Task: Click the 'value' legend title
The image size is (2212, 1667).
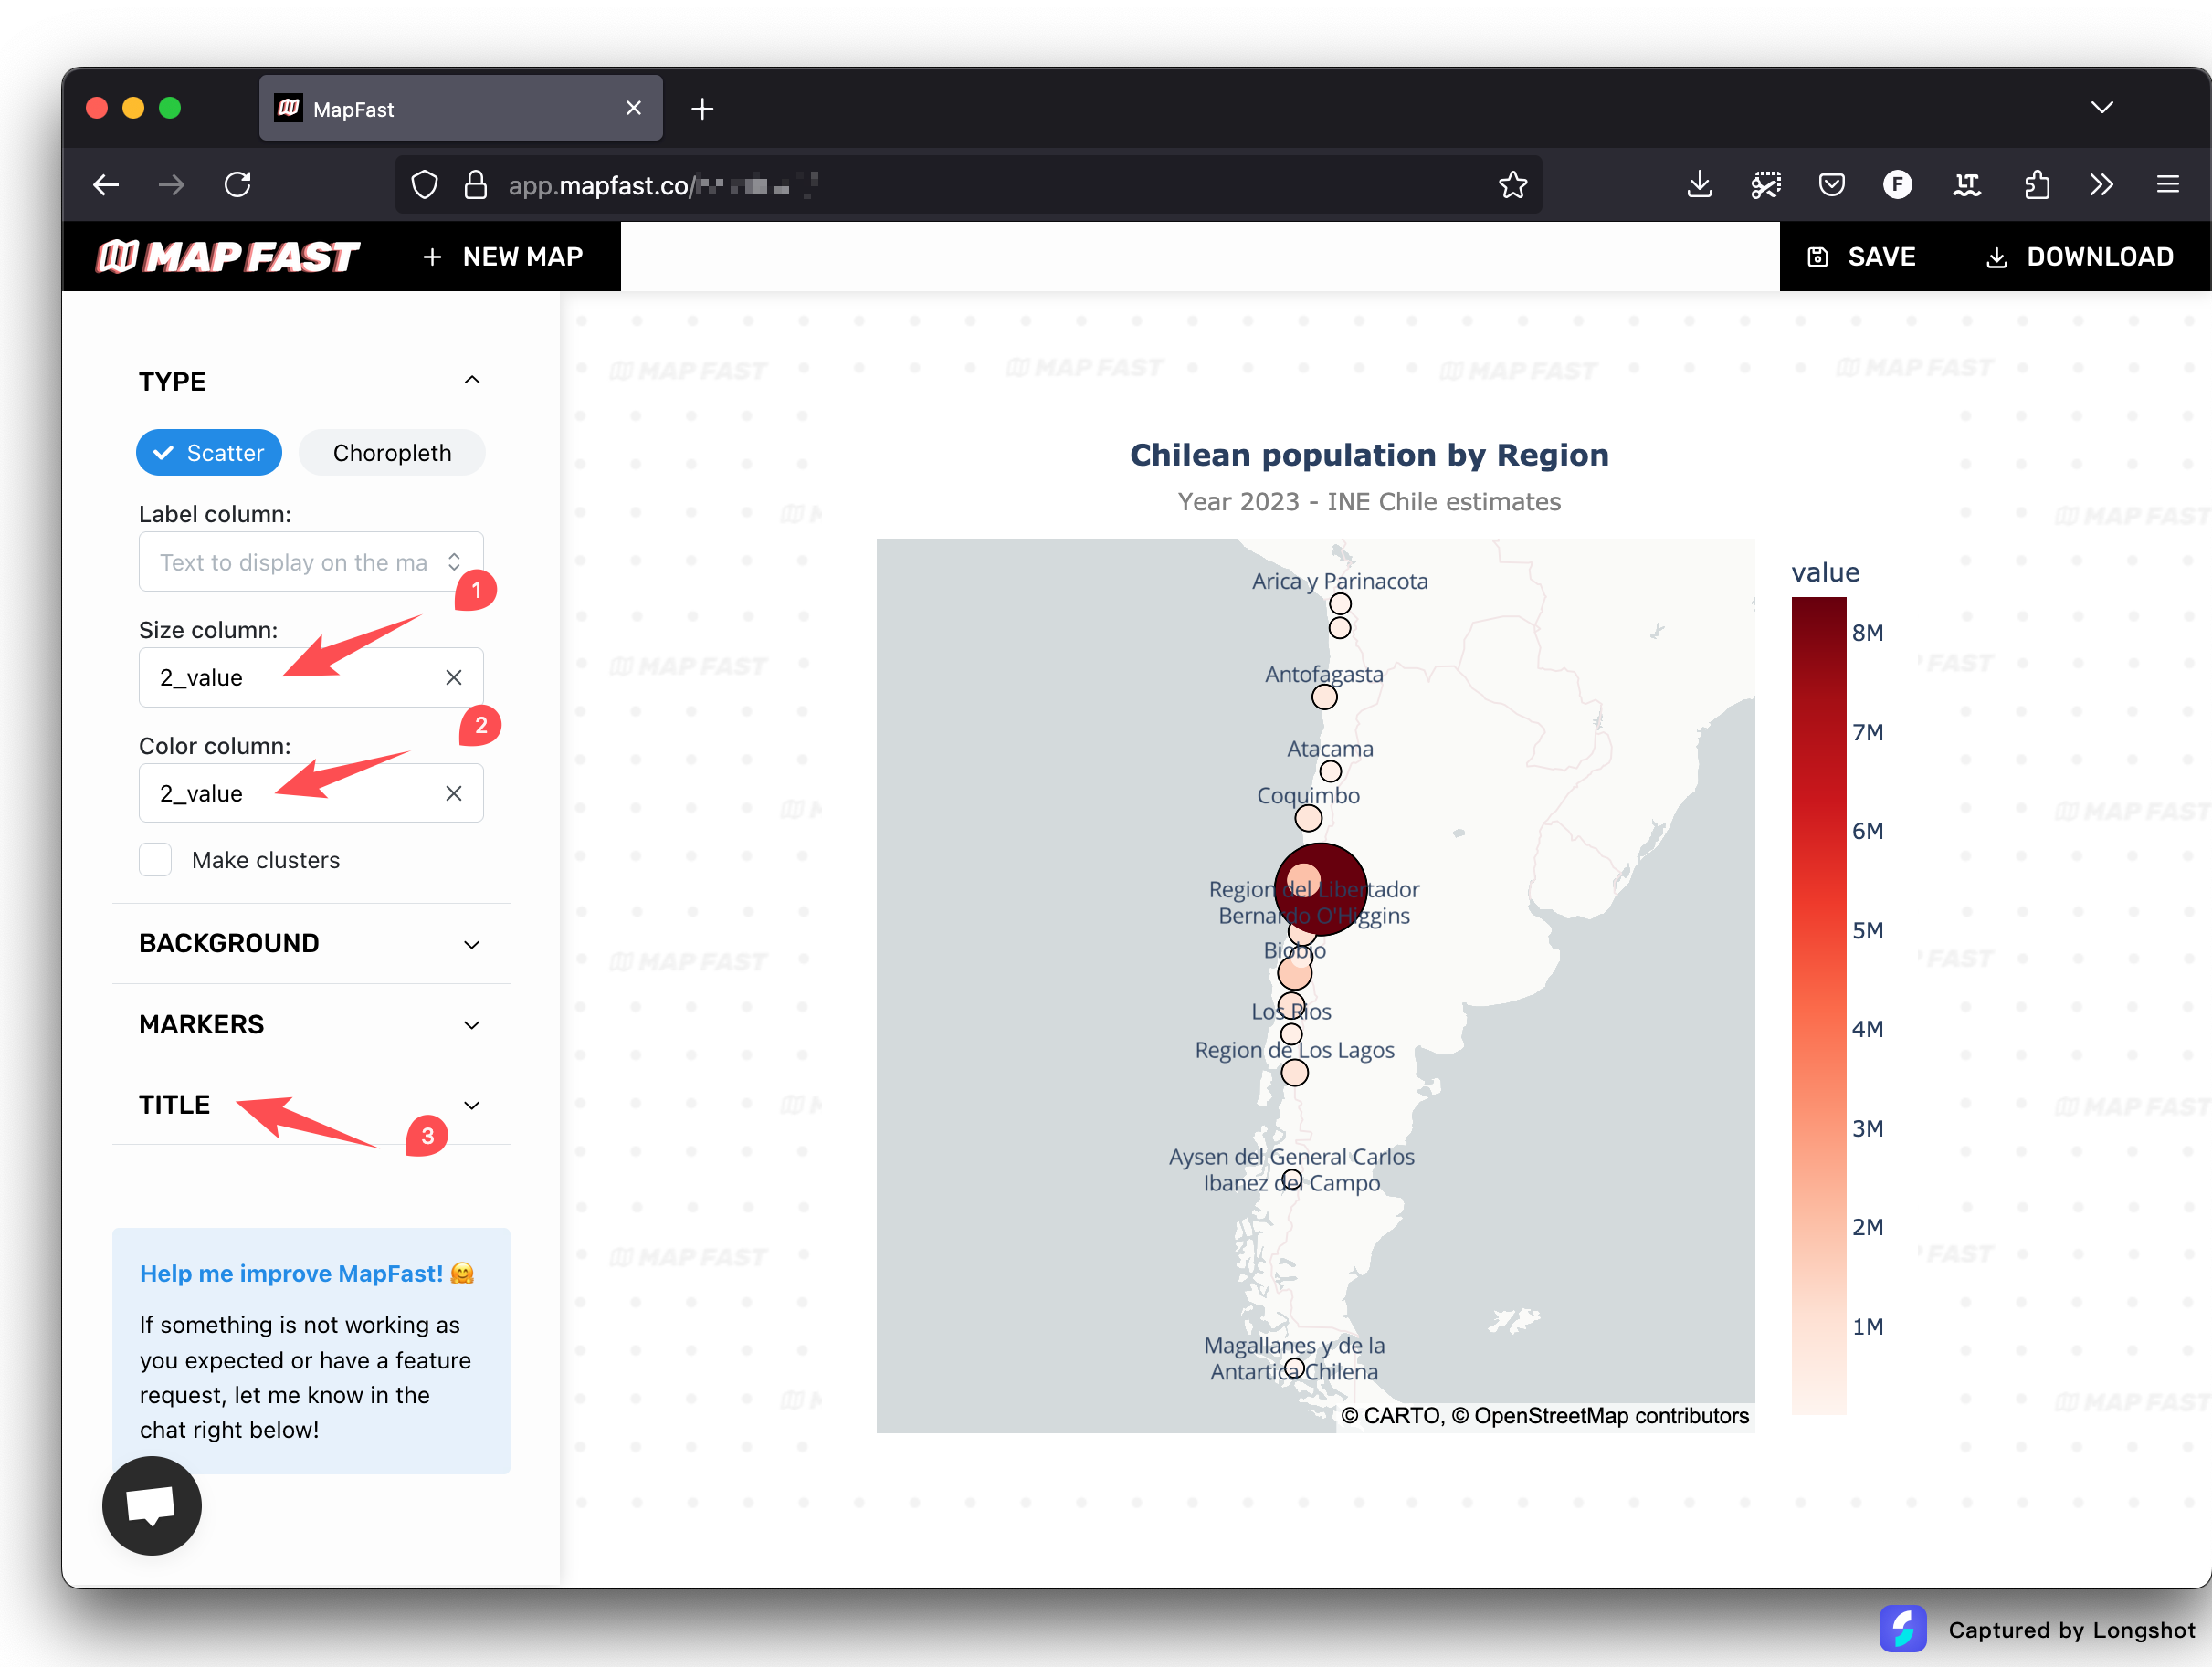Action: tap(1825, 572)
